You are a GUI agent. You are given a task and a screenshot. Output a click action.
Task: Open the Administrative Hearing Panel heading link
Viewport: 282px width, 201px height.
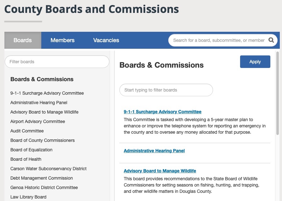tap(154, 151)
